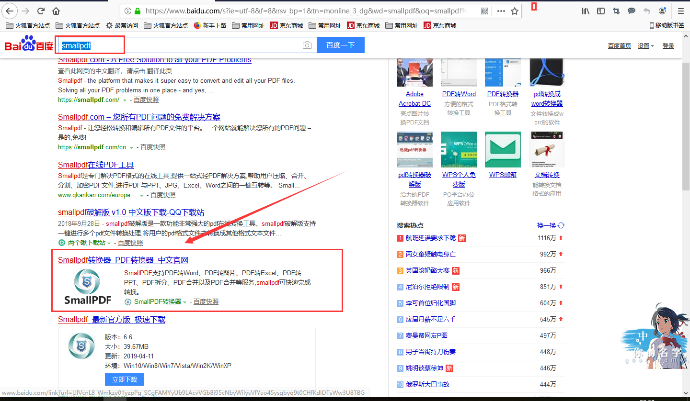
Task: Expand arrow beside 两个嗽下载站
Action: [x=109, y=243]
